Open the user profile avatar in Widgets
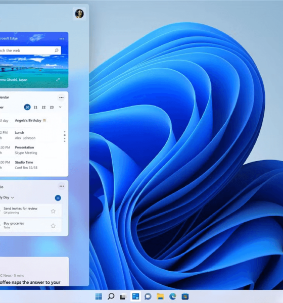The width and height of the screenshot is (283, 303). coord(79,14)
